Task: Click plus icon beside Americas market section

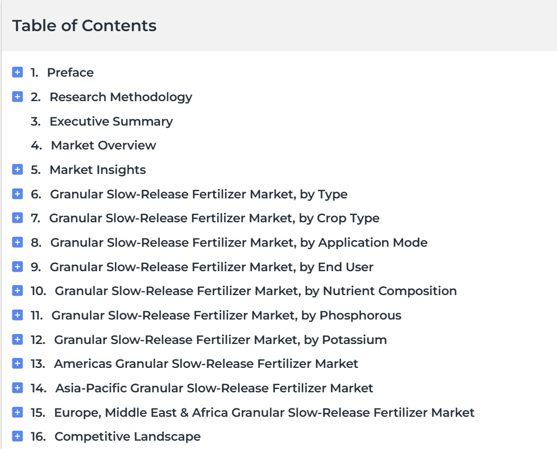Action: [x=17, y=363]
